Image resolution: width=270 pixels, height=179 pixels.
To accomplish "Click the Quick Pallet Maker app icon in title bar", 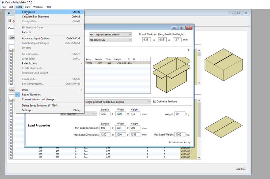I will [x=3, y=2].
